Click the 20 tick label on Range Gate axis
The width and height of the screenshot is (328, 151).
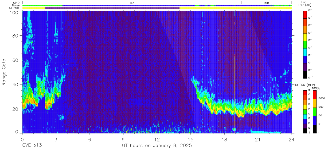pyautogui.click(x=15, y=109)
